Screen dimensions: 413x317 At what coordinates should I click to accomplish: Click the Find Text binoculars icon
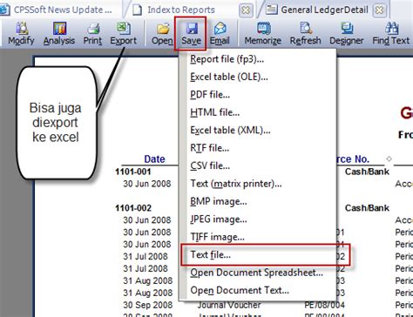click(x=391, y=34)
